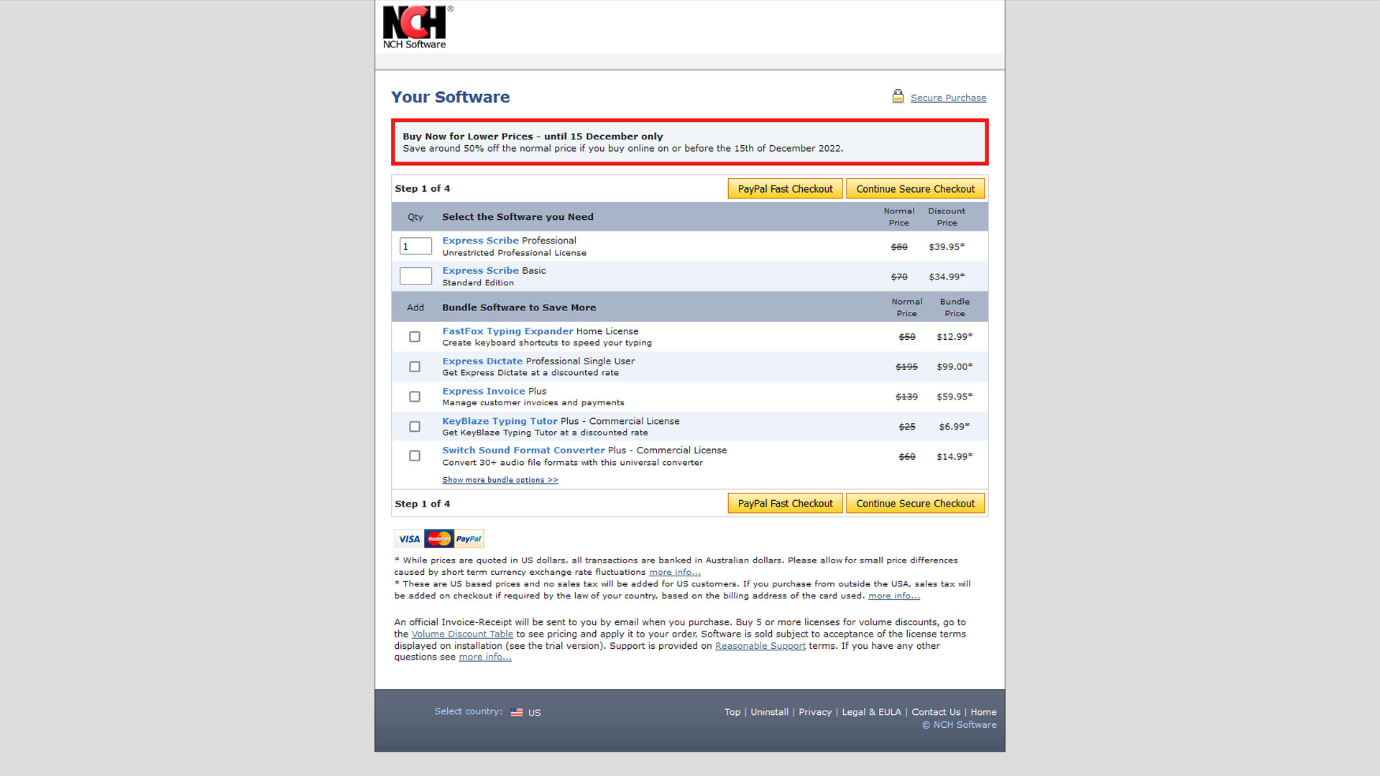
Task: Click the $12.99* FastFox bundle price
Action: click(x=954, y=337)
